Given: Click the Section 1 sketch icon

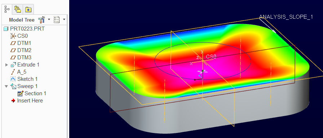Looking at the screenshot, I should (x=21, y=94).
